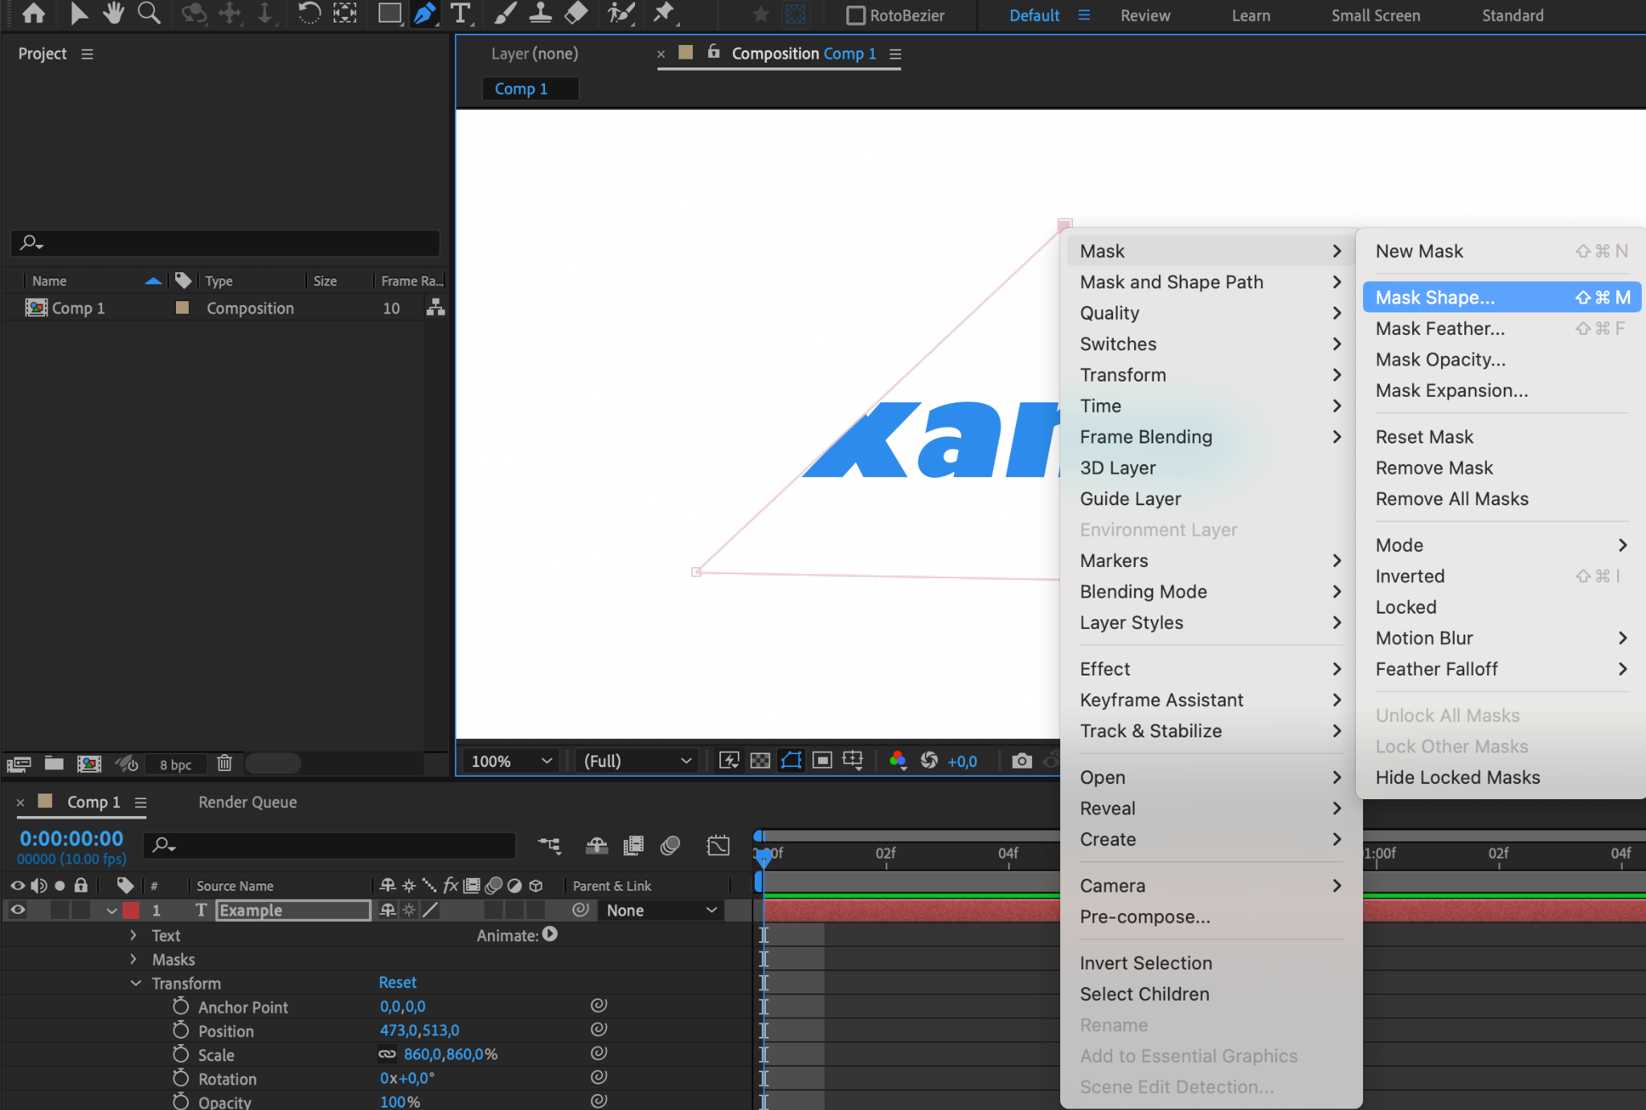Take snapshot with the camera icon
The image size is (1646, 1110).
coord(1022,761)
